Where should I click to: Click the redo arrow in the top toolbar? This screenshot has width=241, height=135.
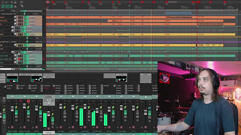pyautogui.click(x=11, y=2)
